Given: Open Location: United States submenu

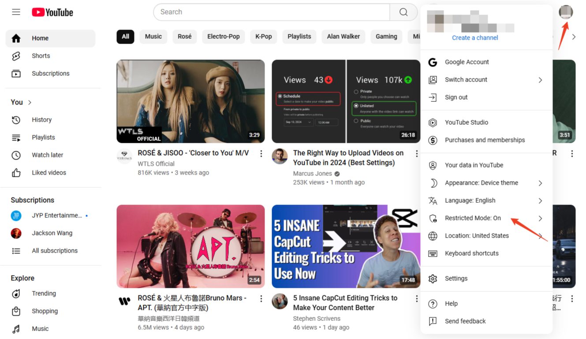Looking at the screenshot, I should click(x=486, y=236).
